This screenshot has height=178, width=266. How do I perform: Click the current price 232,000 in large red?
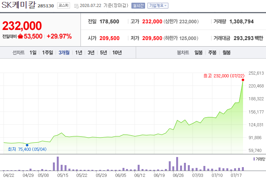click(22, 26)
